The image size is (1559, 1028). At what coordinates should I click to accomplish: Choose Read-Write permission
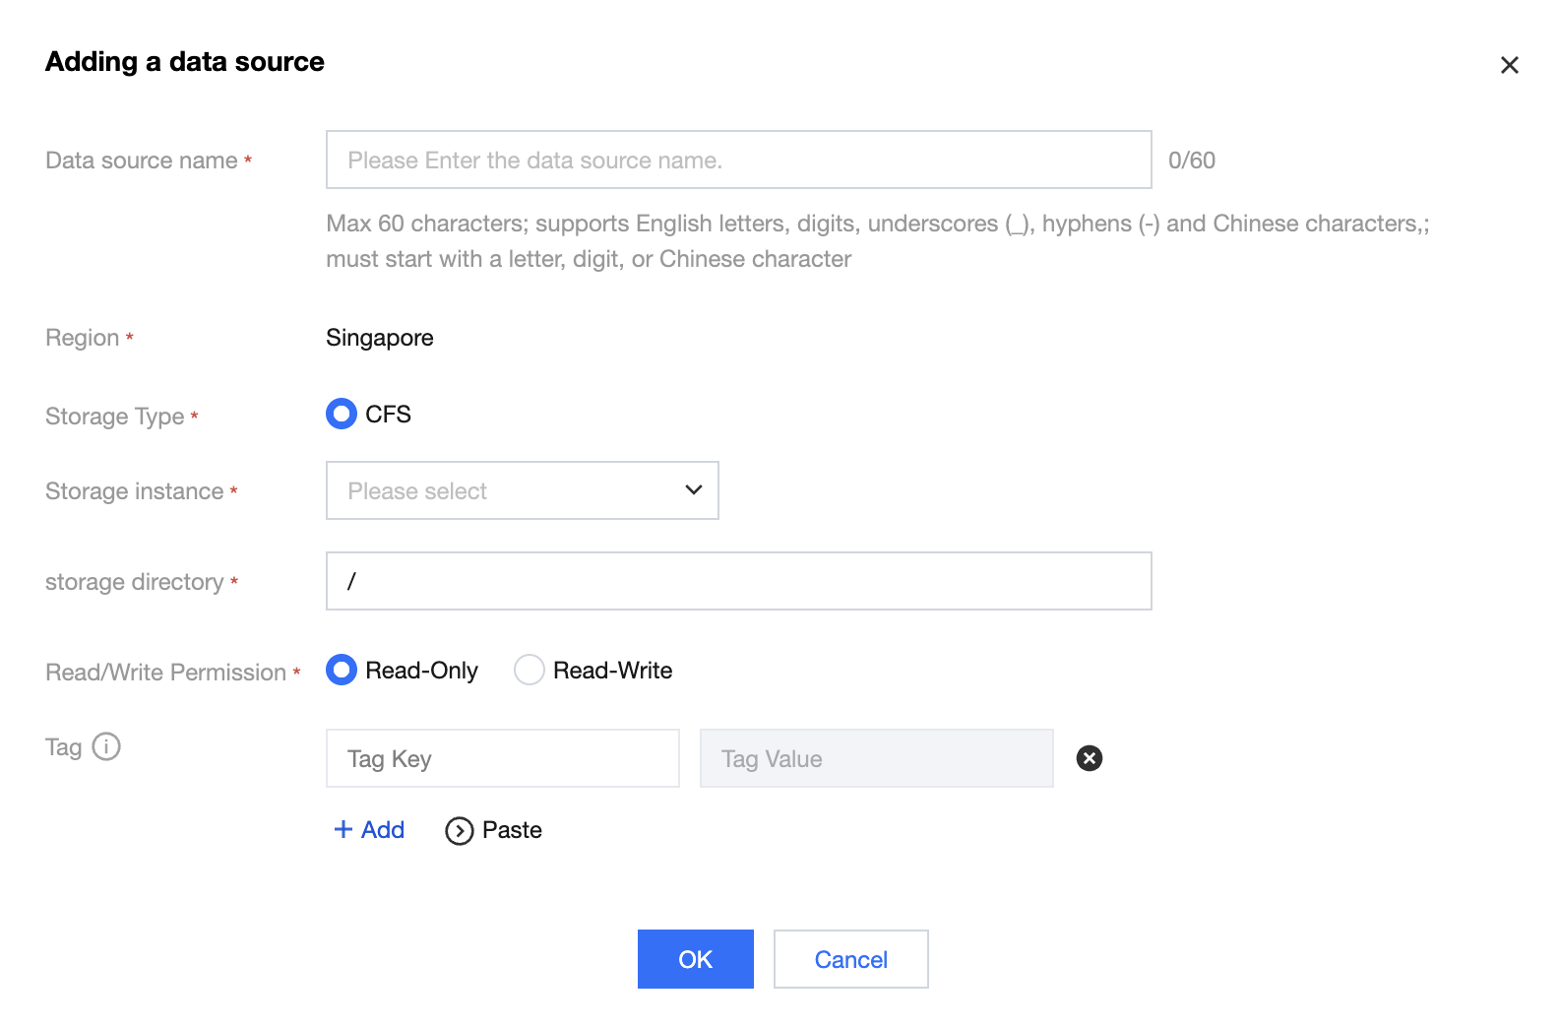(x=530, y=671)
